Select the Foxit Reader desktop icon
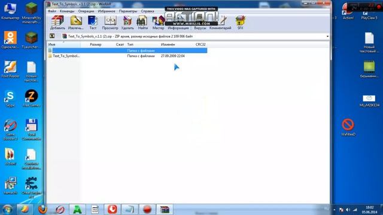 click(10, 69)
